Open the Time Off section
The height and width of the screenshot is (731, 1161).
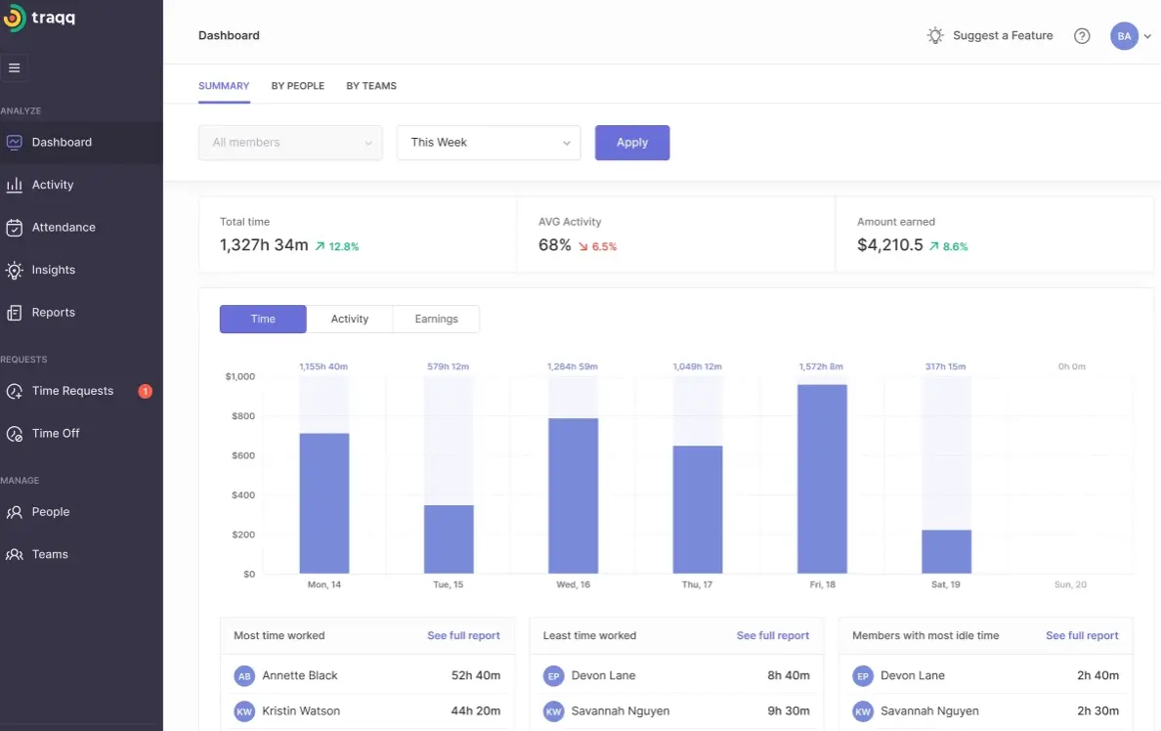56,433
